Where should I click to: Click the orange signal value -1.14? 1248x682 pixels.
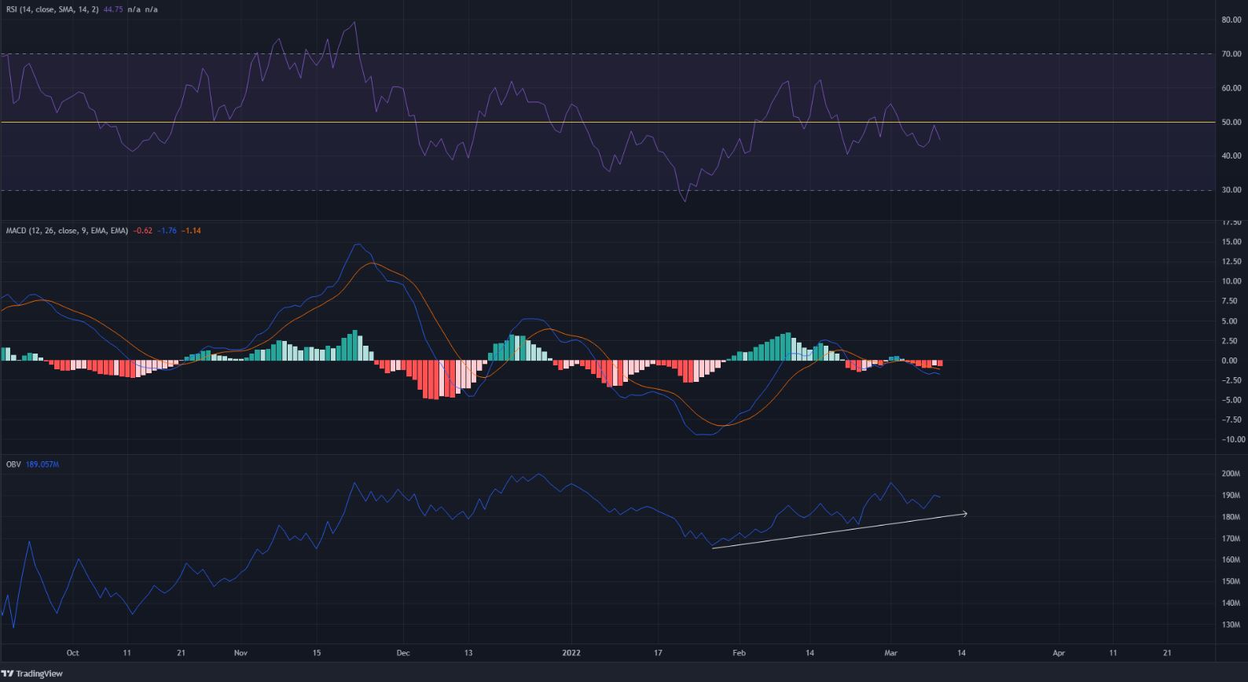(x=191, y=231)
